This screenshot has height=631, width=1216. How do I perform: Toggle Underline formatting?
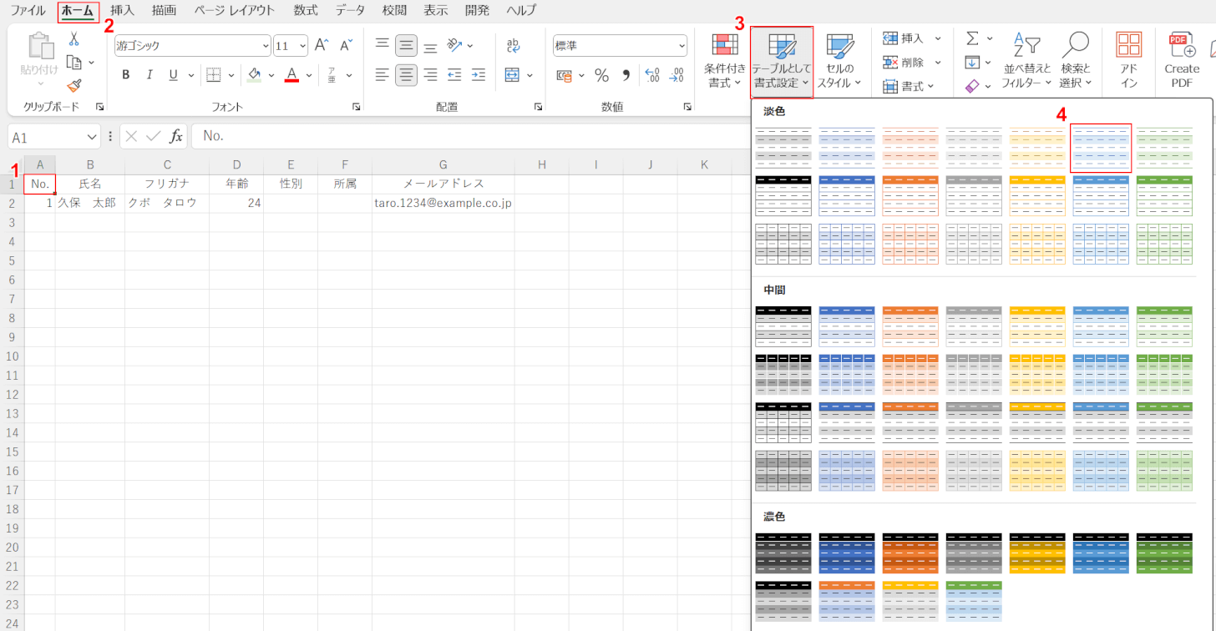[173, 75]
